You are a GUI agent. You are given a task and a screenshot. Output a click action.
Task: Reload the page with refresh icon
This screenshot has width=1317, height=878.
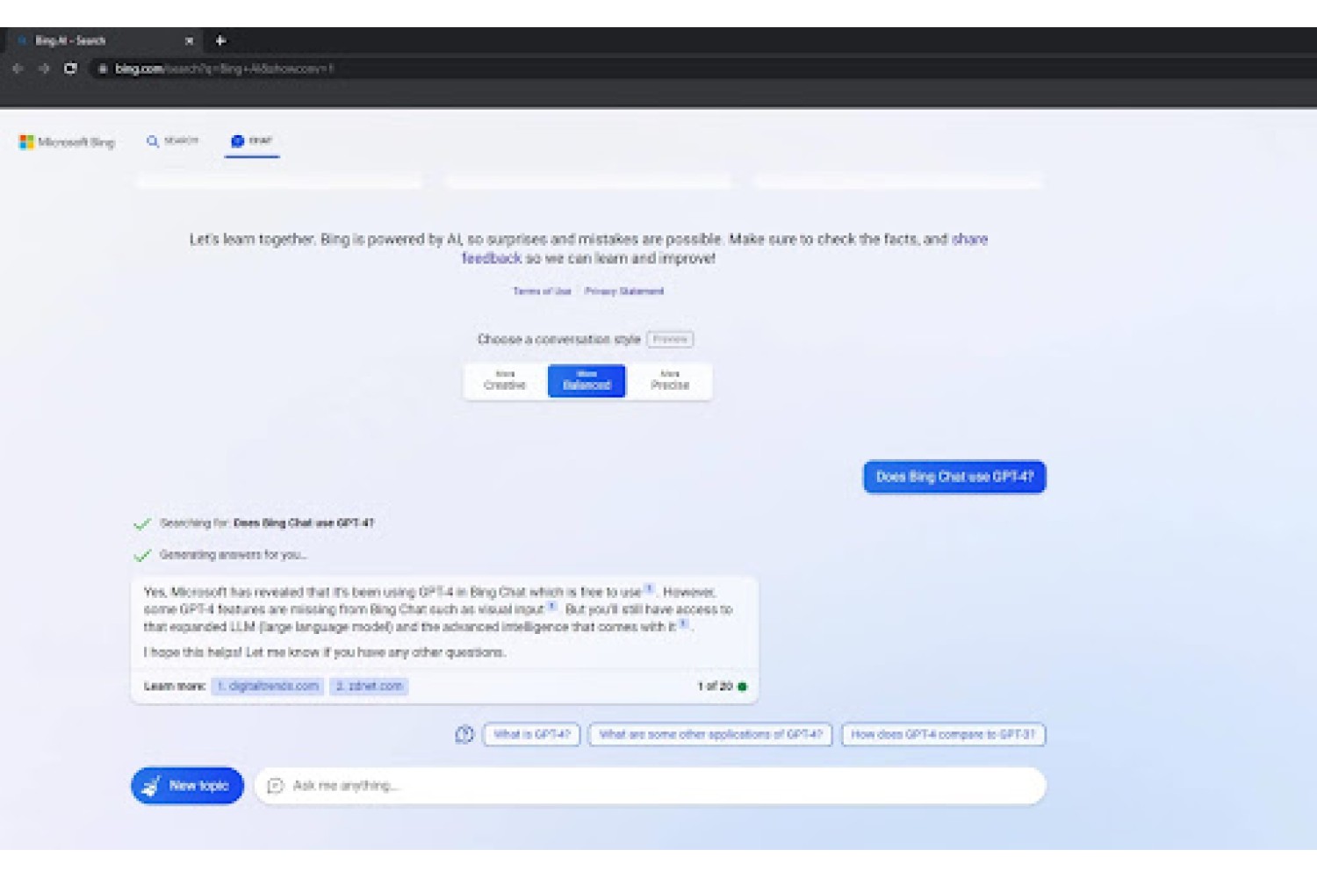pyautogui.click(x=70, y=68)
